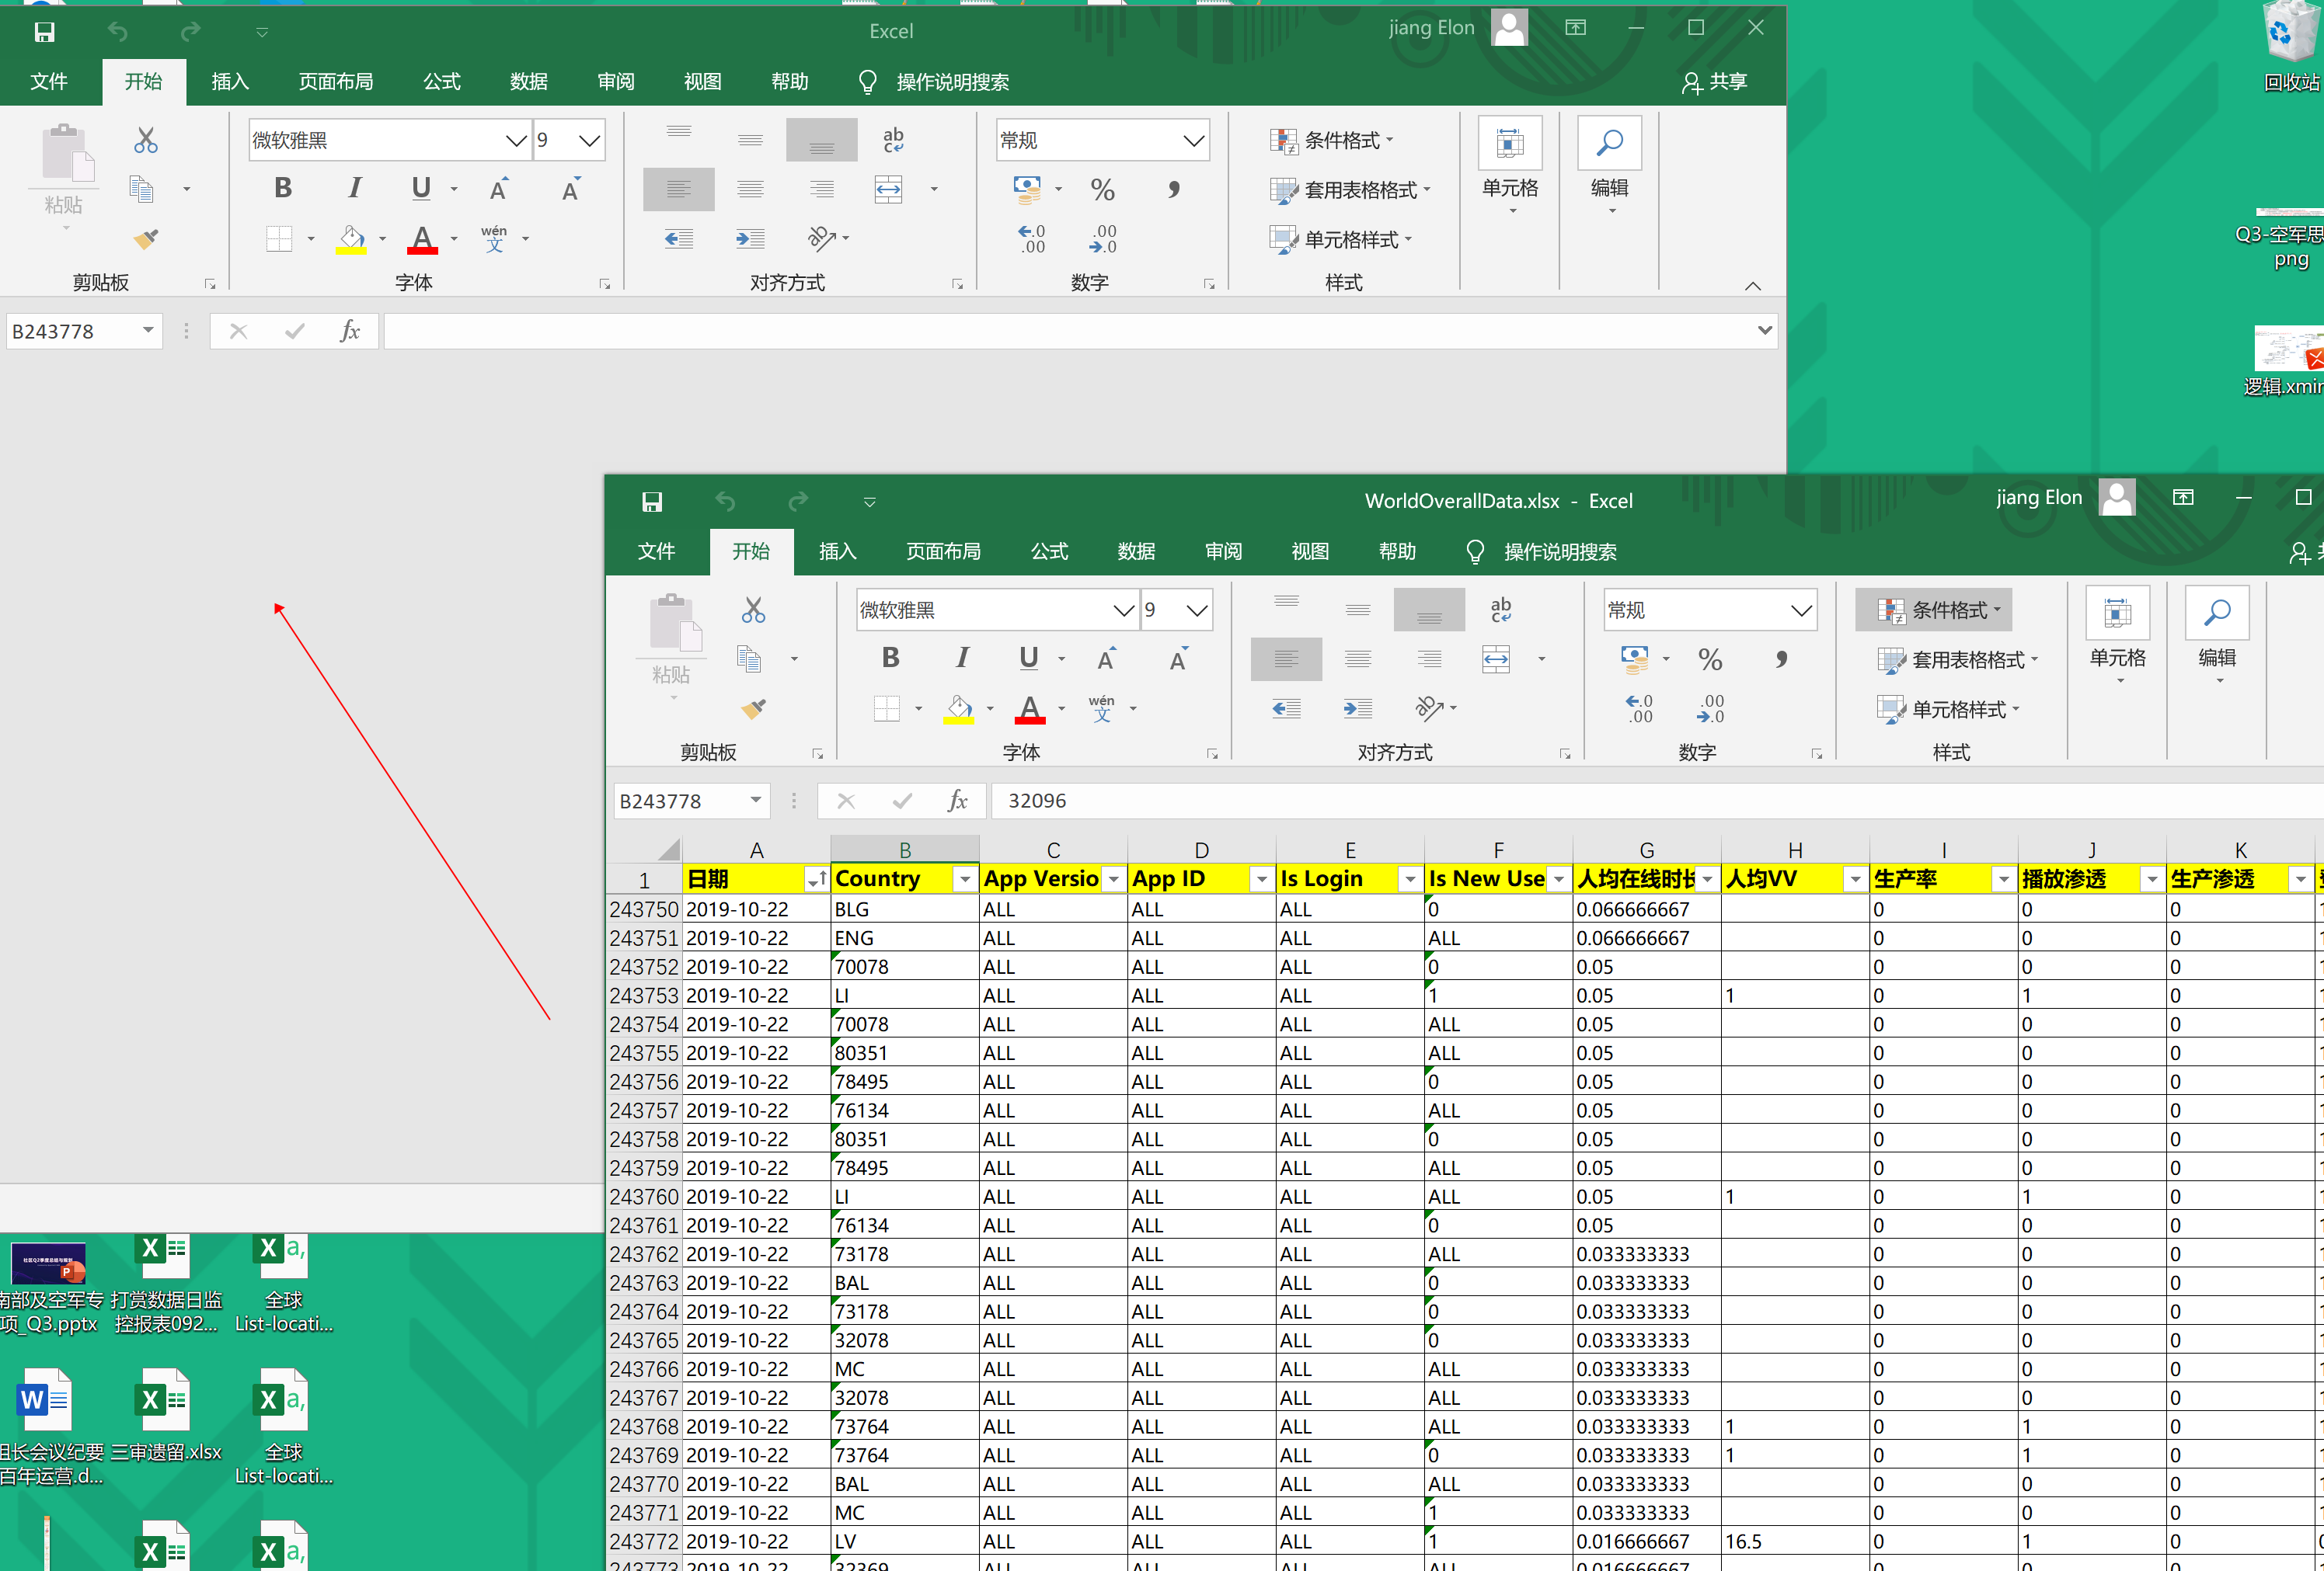This screenshot has height=1571, width=2324.
Task: Open 页面布局 tab in back Excel window
Action: (x=335, y=82)
